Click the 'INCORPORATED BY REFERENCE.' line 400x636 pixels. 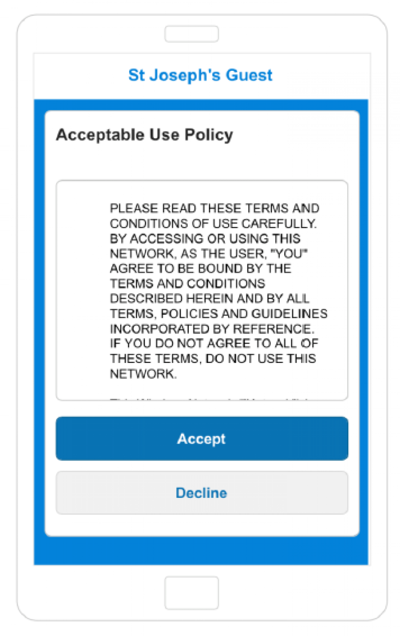[212, 329]
